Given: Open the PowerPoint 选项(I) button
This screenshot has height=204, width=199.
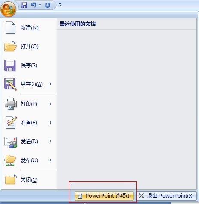Looking at the screenshot, I should [105, 196].
